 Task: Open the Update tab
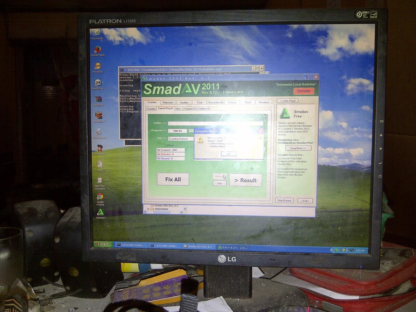[184, 102]
